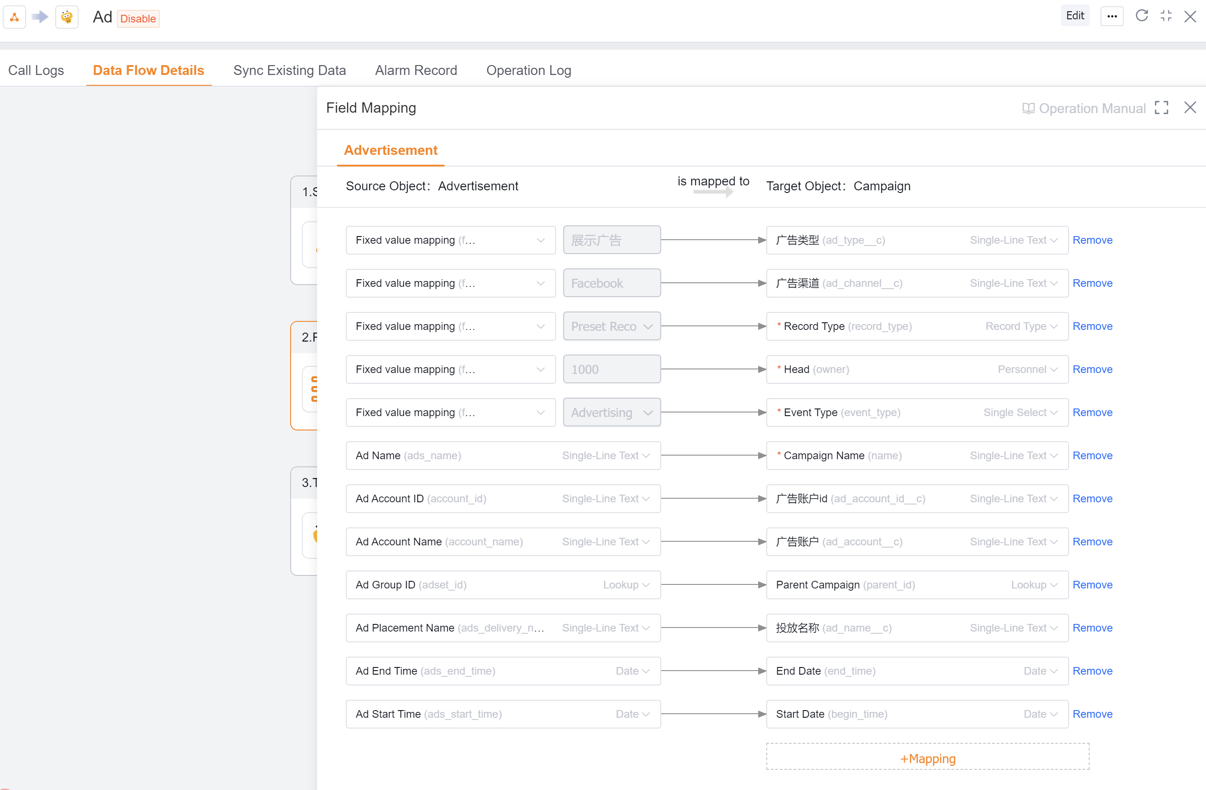
Task: Click the bee target app icon in header
Action: 67,17
